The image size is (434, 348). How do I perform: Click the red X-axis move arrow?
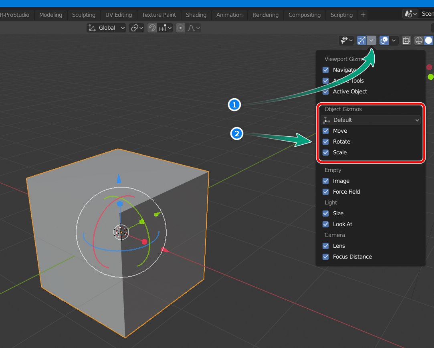(x=165, y=250)
